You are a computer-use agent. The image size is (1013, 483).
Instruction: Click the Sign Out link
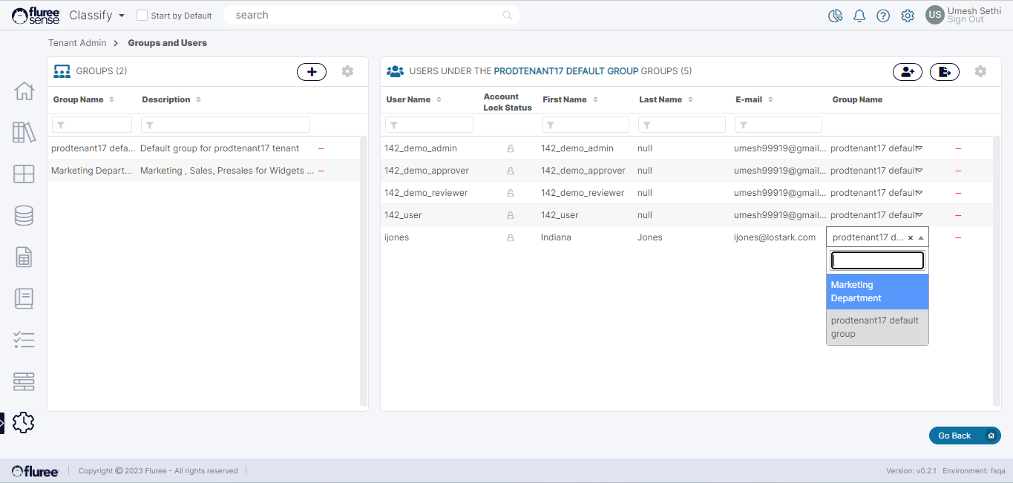[966, 20]
